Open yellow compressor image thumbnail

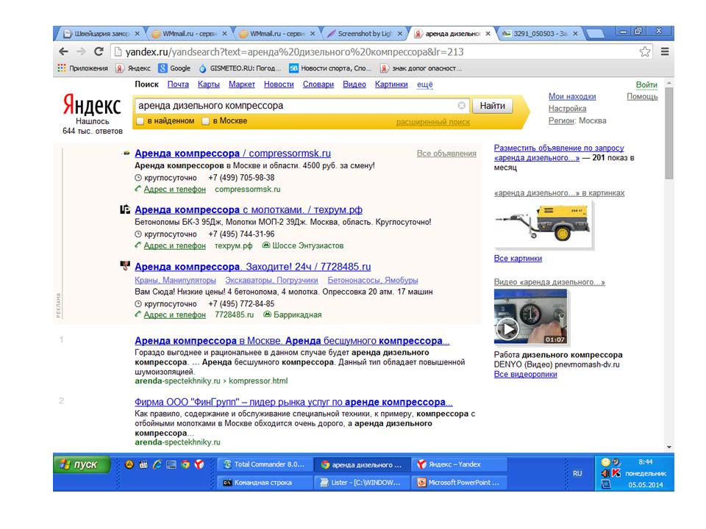pyautogui.click(x=543, y=225)
